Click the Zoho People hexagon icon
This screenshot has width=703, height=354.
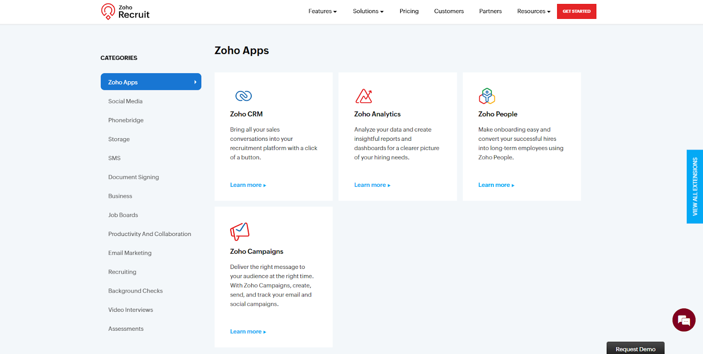tap(487, 96)
